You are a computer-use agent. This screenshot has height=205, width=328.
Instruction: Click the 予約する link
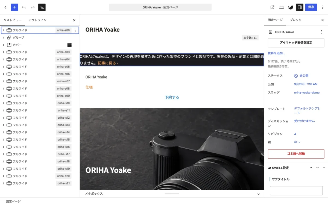click(x=172, y=97)
